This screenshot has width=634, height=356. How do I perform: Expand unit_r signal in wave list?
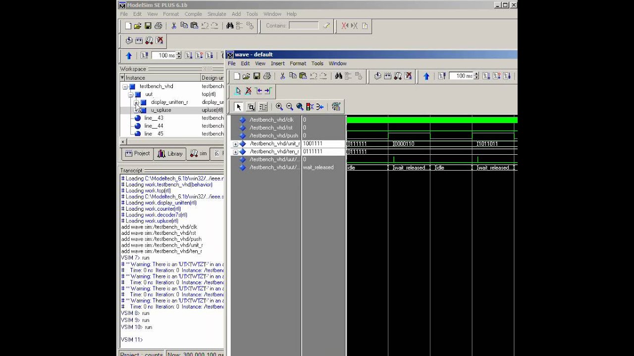[x=235, y=144]
